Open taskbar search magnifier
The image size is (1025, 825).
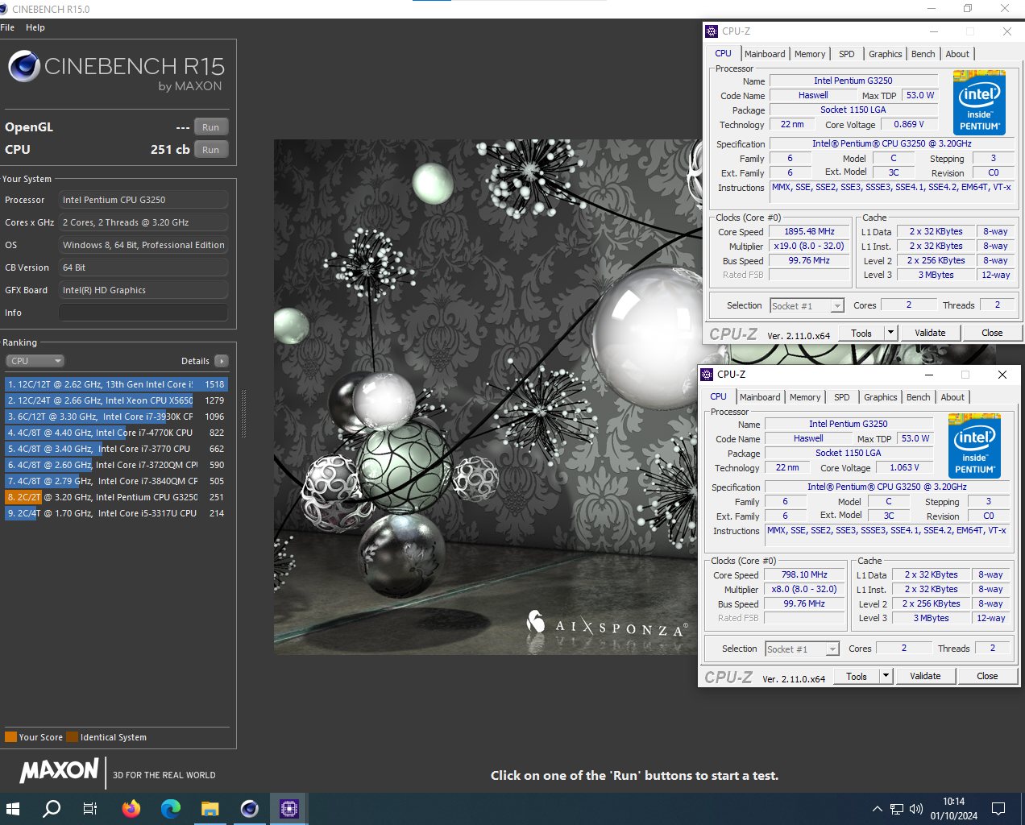tap(52, 808)
